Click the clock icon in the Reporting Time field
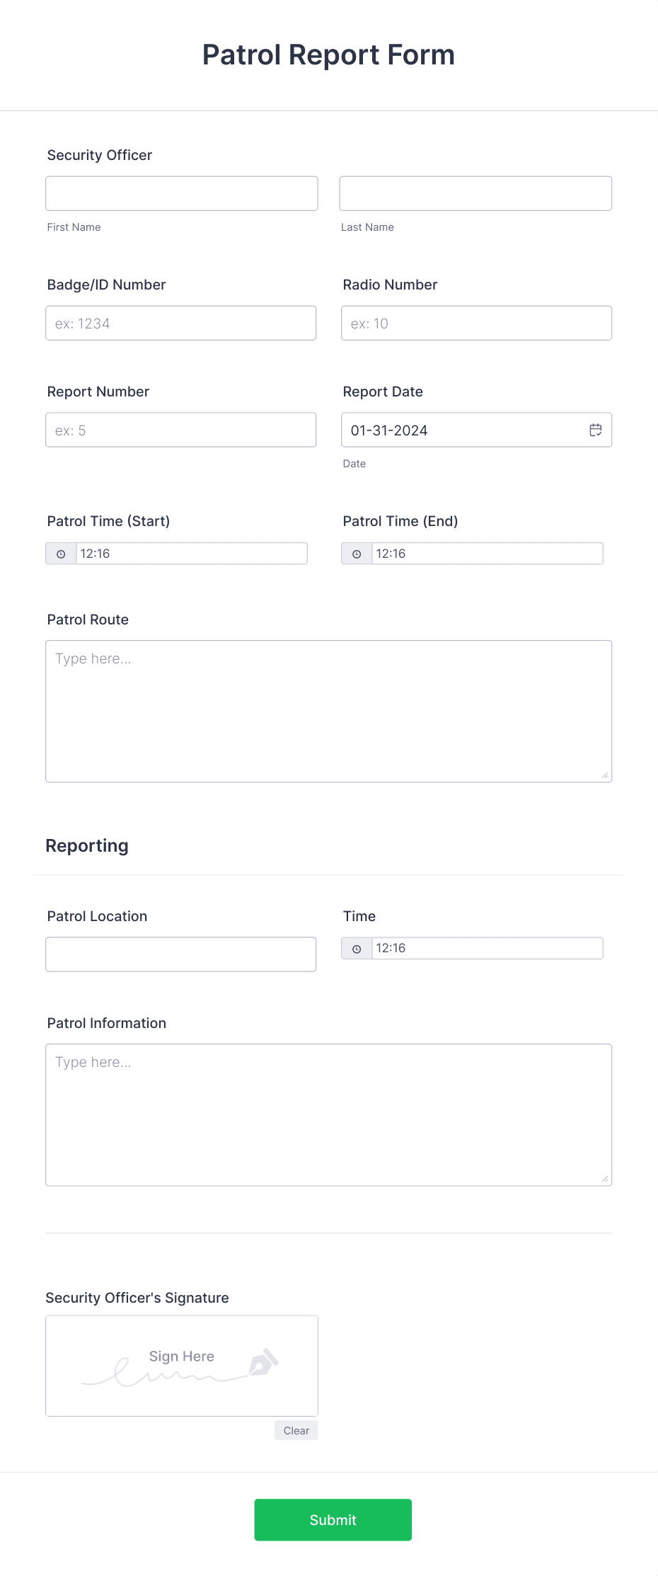The image size is (658, 1576). [357, 947]
